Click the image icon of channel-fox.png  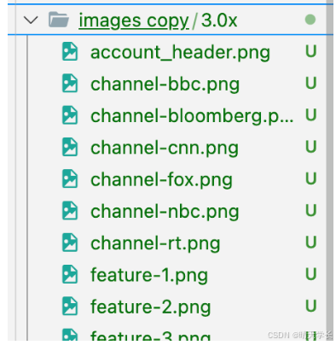tap(70, 179)
